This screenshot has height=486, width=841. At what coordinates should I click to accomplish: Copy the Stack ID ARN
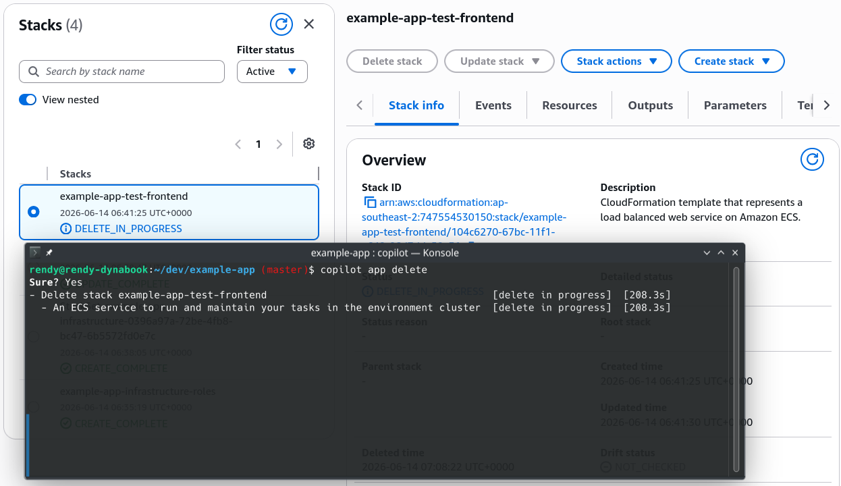pyautogui.click(x=370, y=202)
